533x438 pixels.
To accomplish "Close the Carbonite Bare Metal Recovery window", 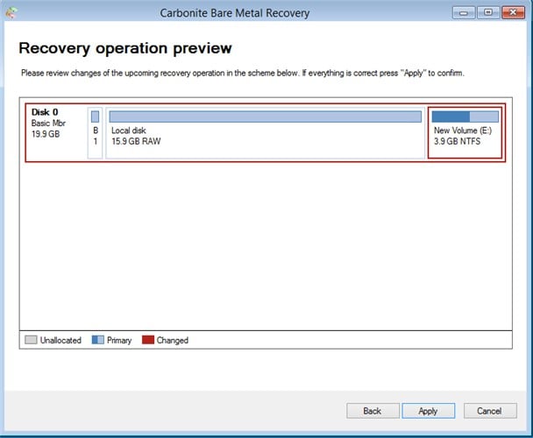I will coord(514,13).
